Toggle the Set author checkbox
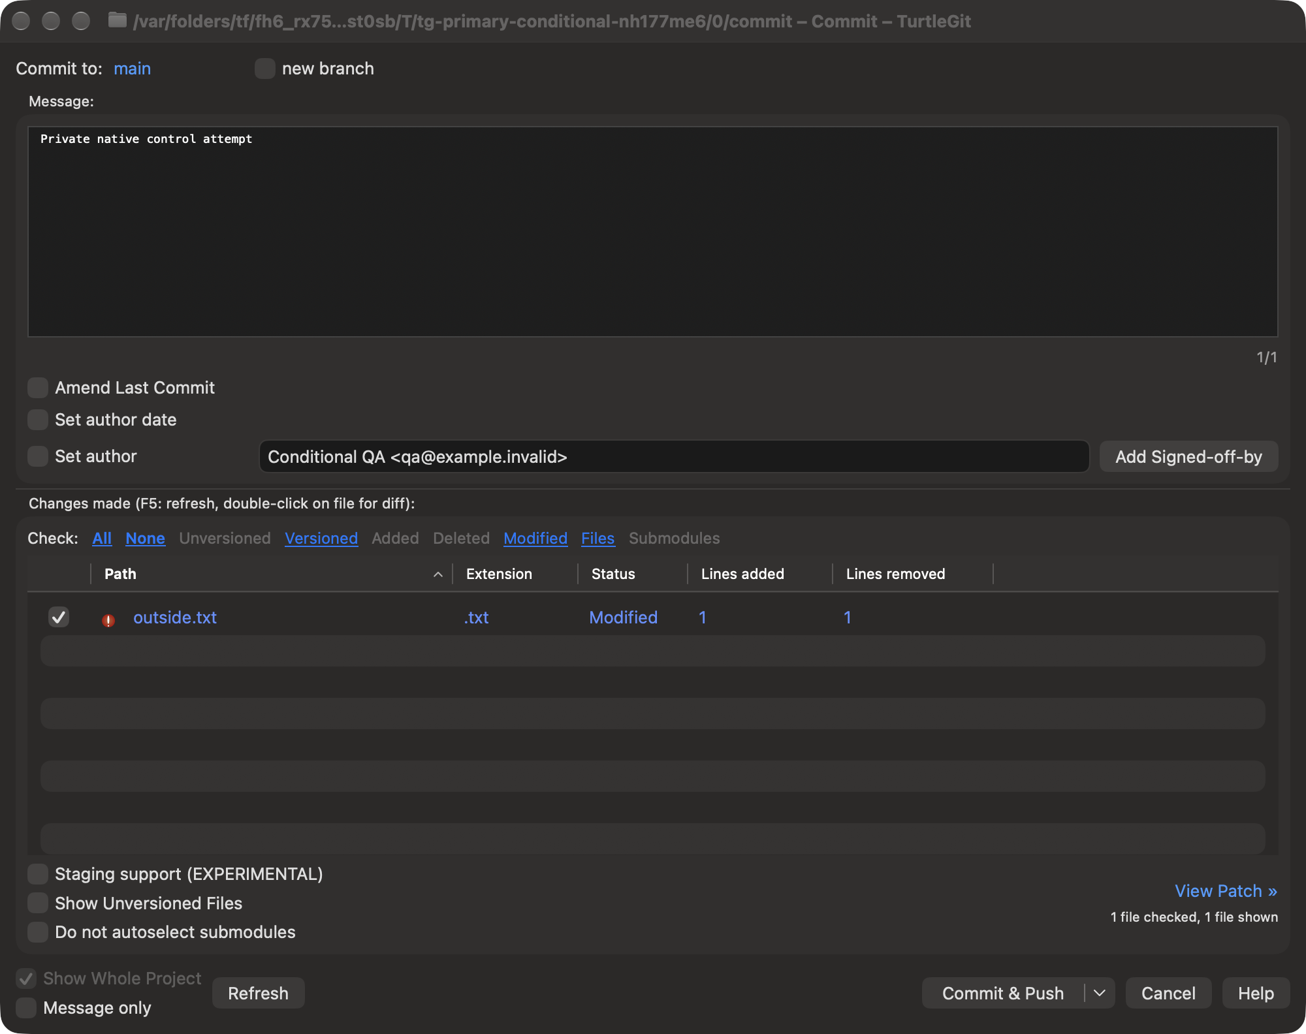Viewport: 1306px width, 1034px height. click(x=38, y=456)
